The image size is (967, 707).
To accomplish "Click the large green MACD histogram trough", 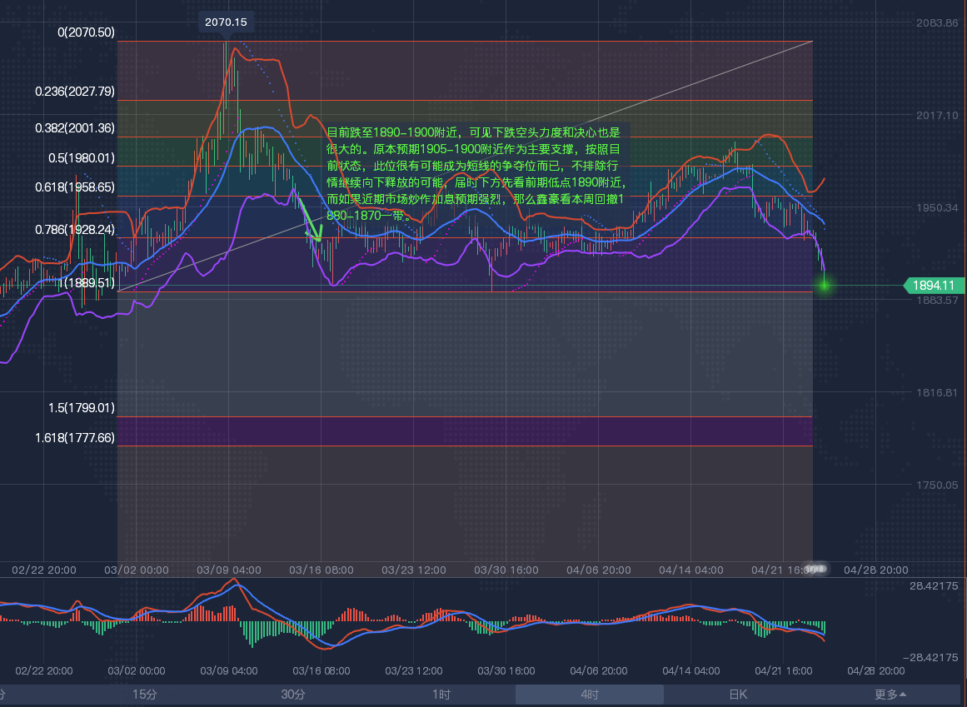I will click(x=252, y=633).
